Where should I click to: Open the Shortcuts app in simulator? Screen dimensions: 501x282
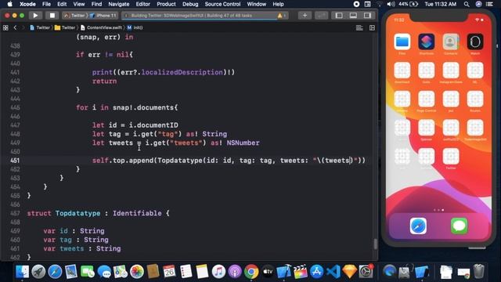coord(427,42)
